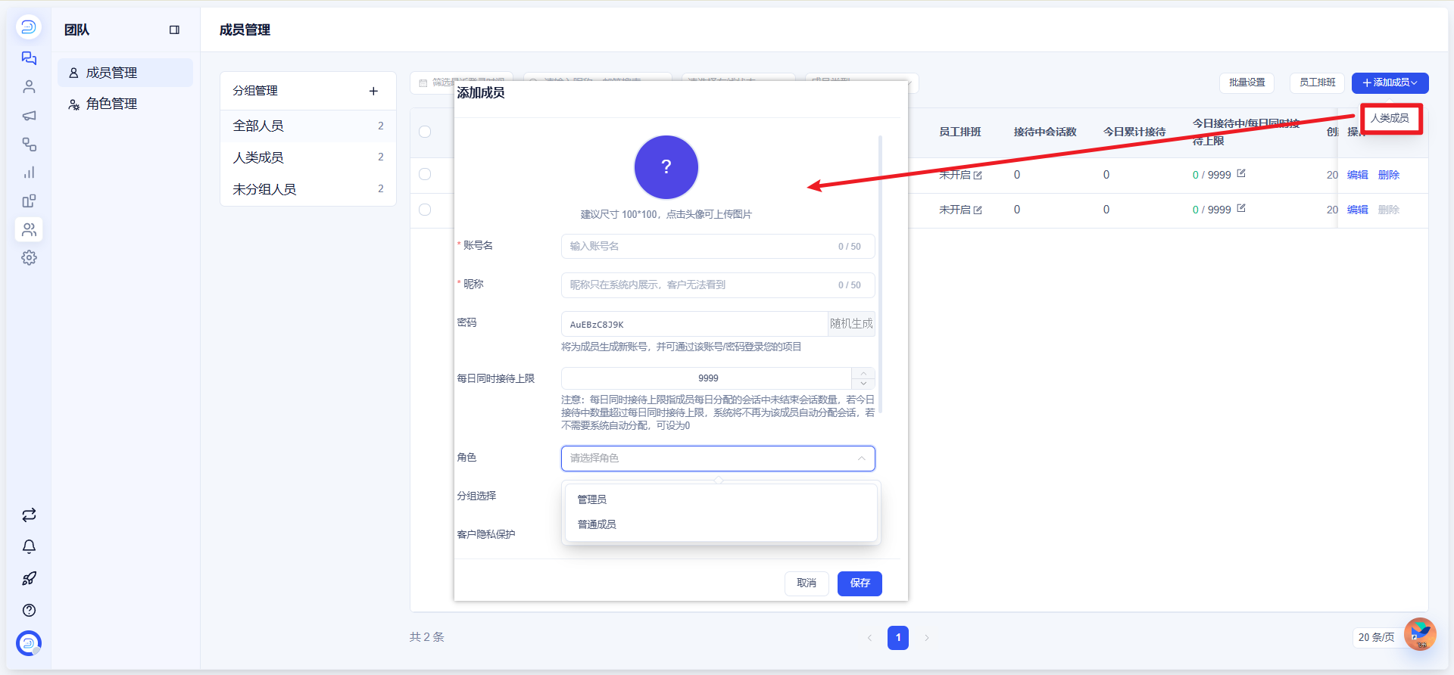
Task: Select the team members icon in sidebar
Action: click(x=29, y=229)
